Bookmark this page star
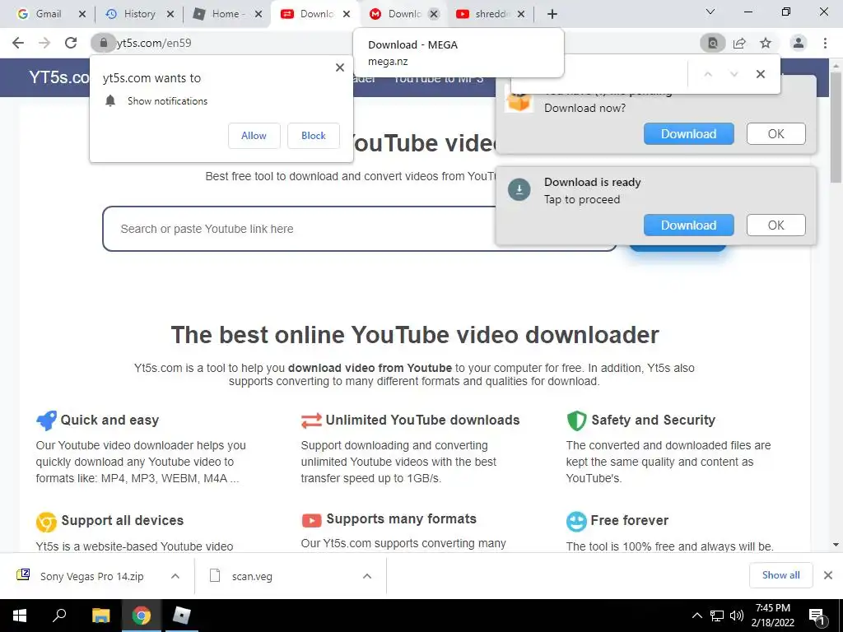 pyautogui.click(x=766, y=43)
